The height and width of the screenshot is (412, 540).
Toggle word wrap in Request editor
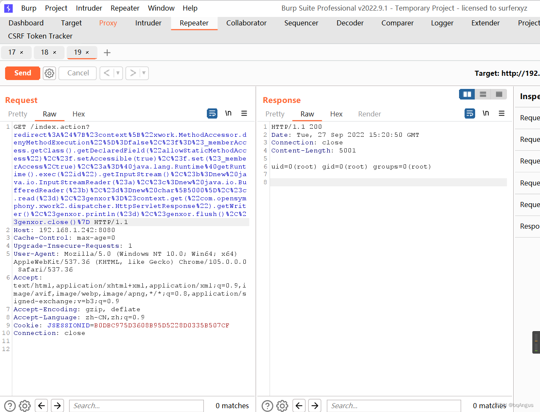pyautogui.click(x=212, y=113)
